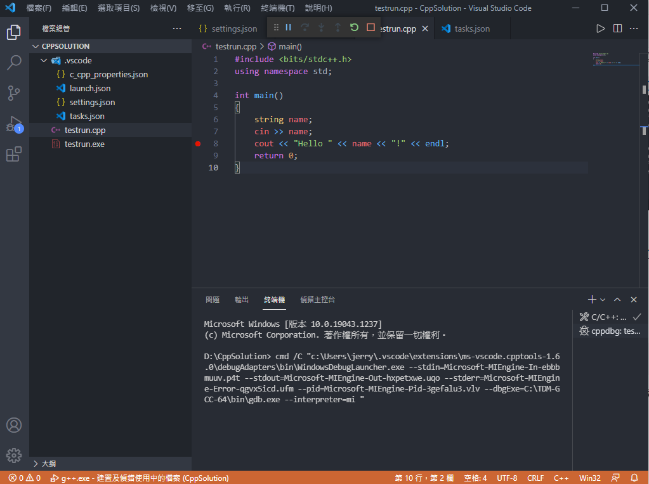Screen dimensions: 649x484
Task: Open the Manage gear icon
Action: (x=14, y=455)
